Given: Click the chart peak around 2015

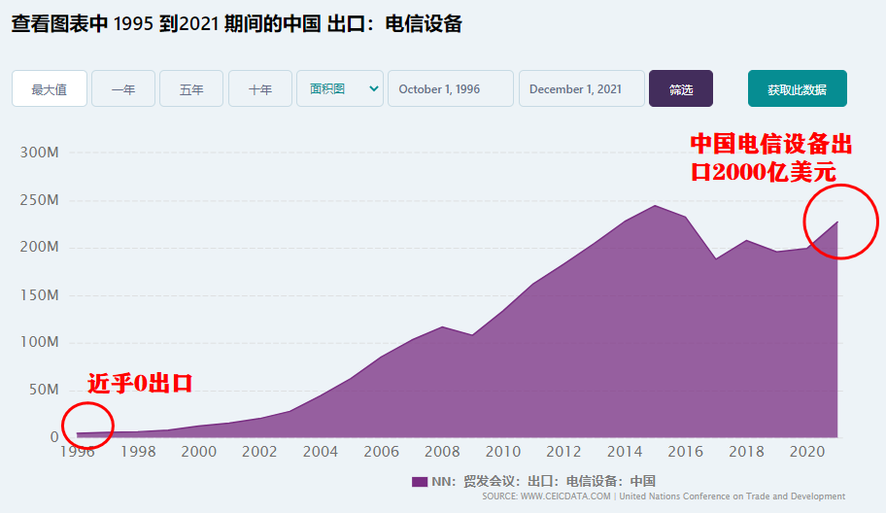Looking at the screenshot, I should pyautogui.click(x=655, y=206).
